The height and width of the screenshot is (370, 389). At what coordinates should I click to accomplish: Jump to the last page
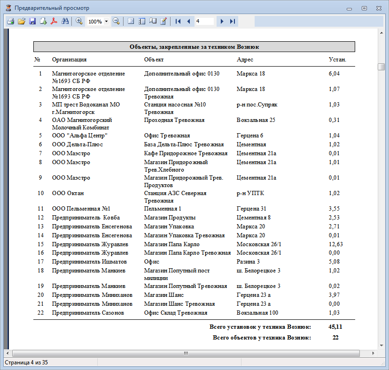pos(233,21)
